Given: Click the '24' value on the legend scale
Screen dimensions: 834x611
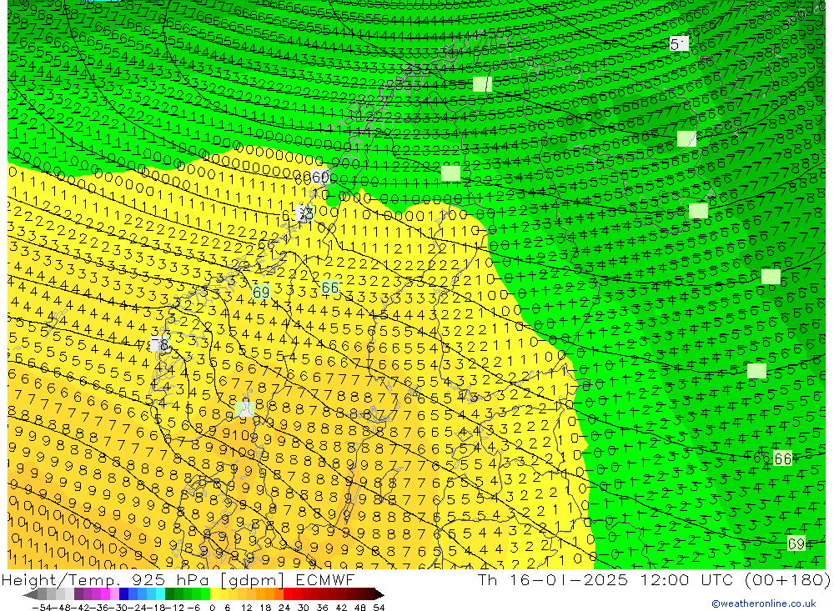Looking at the screenshot, I should pyautogui.click(x=284, y=608).
